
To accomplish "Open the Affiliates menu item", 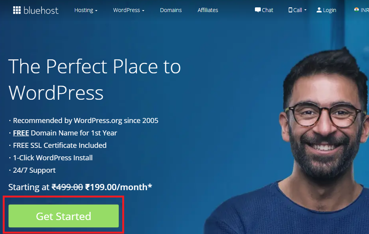I will click(x=208, y=10).
